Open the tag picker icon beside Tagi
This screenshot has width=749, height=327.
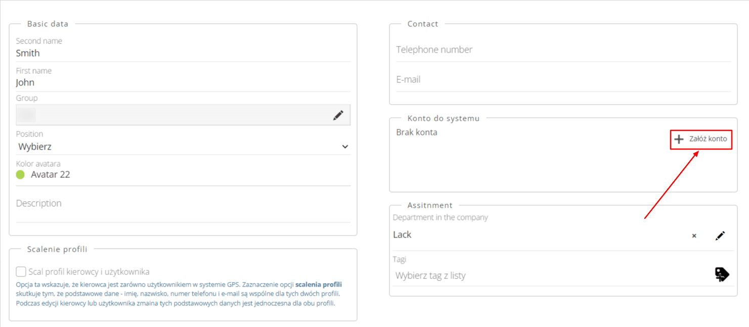pos(722,274)
